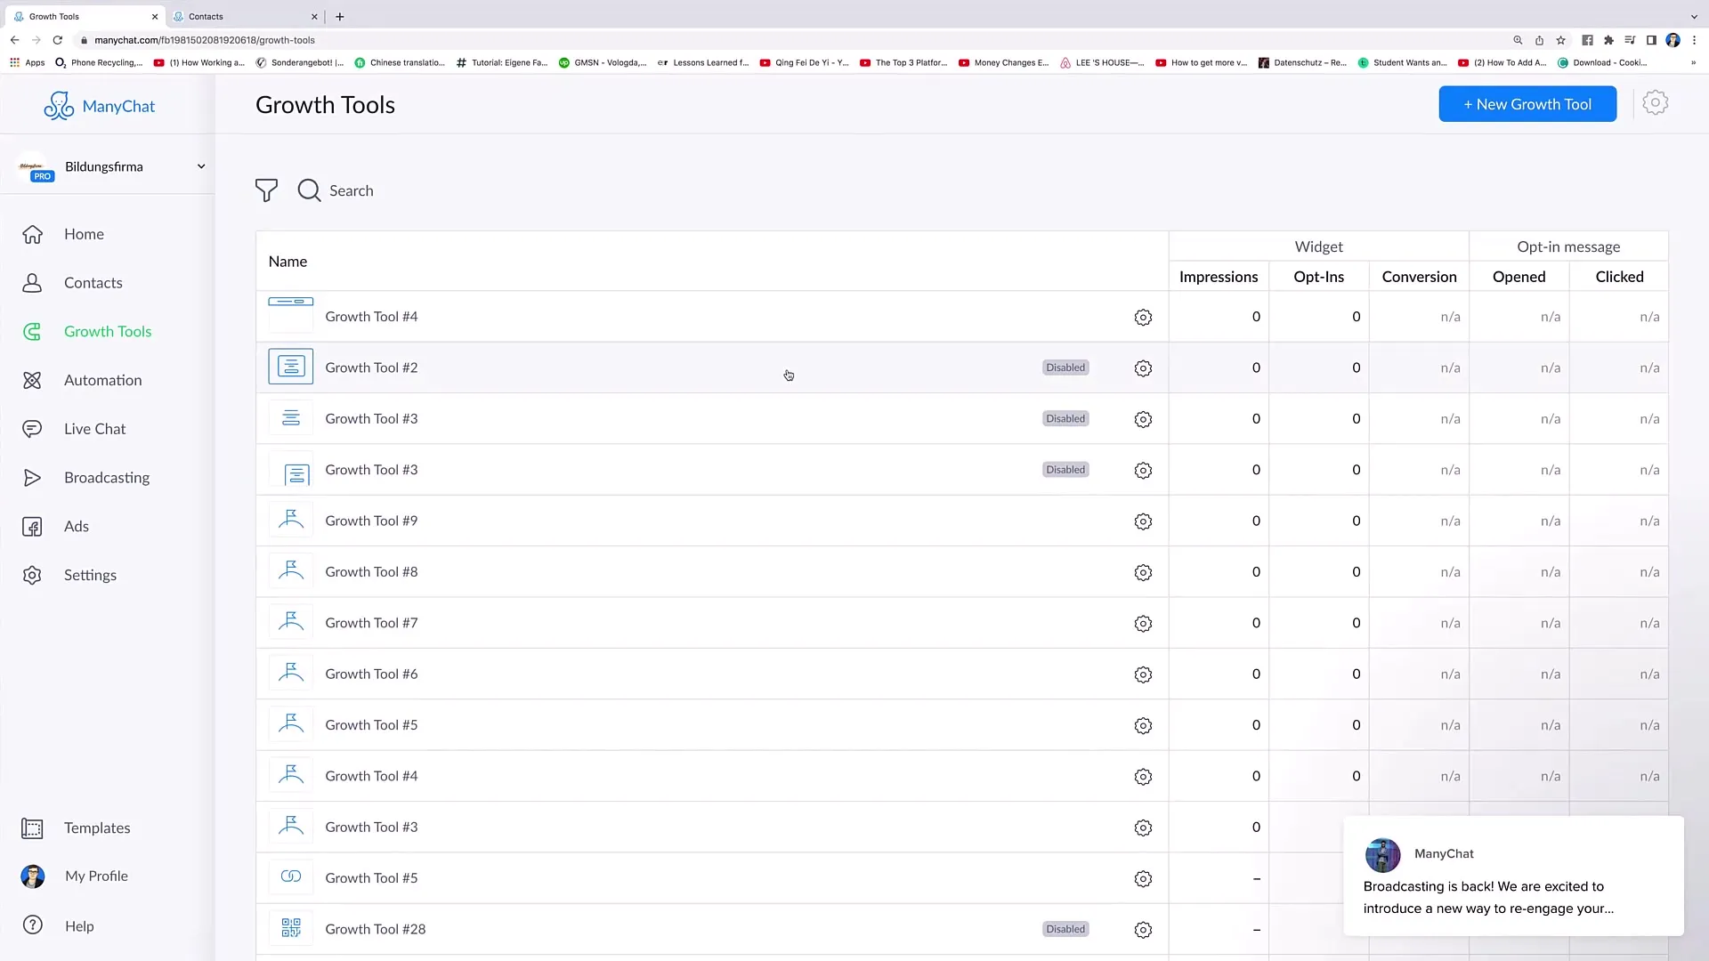This screenshot has width=1709, height=961.
Task: Click the Help question mark icon
Action: [33, 925]
